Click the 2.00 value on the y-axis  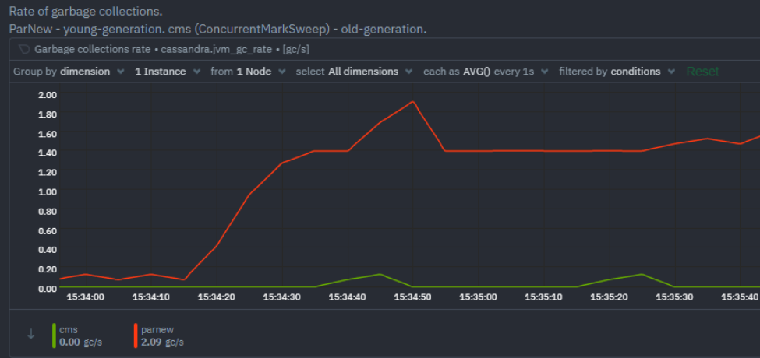[48, 95]
